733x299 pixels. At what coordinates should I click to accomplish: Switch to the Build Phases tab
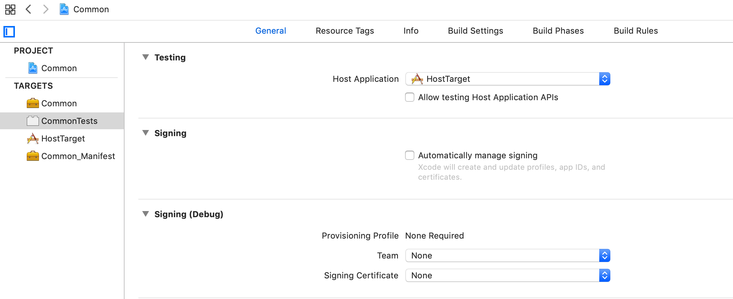point(558,31)
